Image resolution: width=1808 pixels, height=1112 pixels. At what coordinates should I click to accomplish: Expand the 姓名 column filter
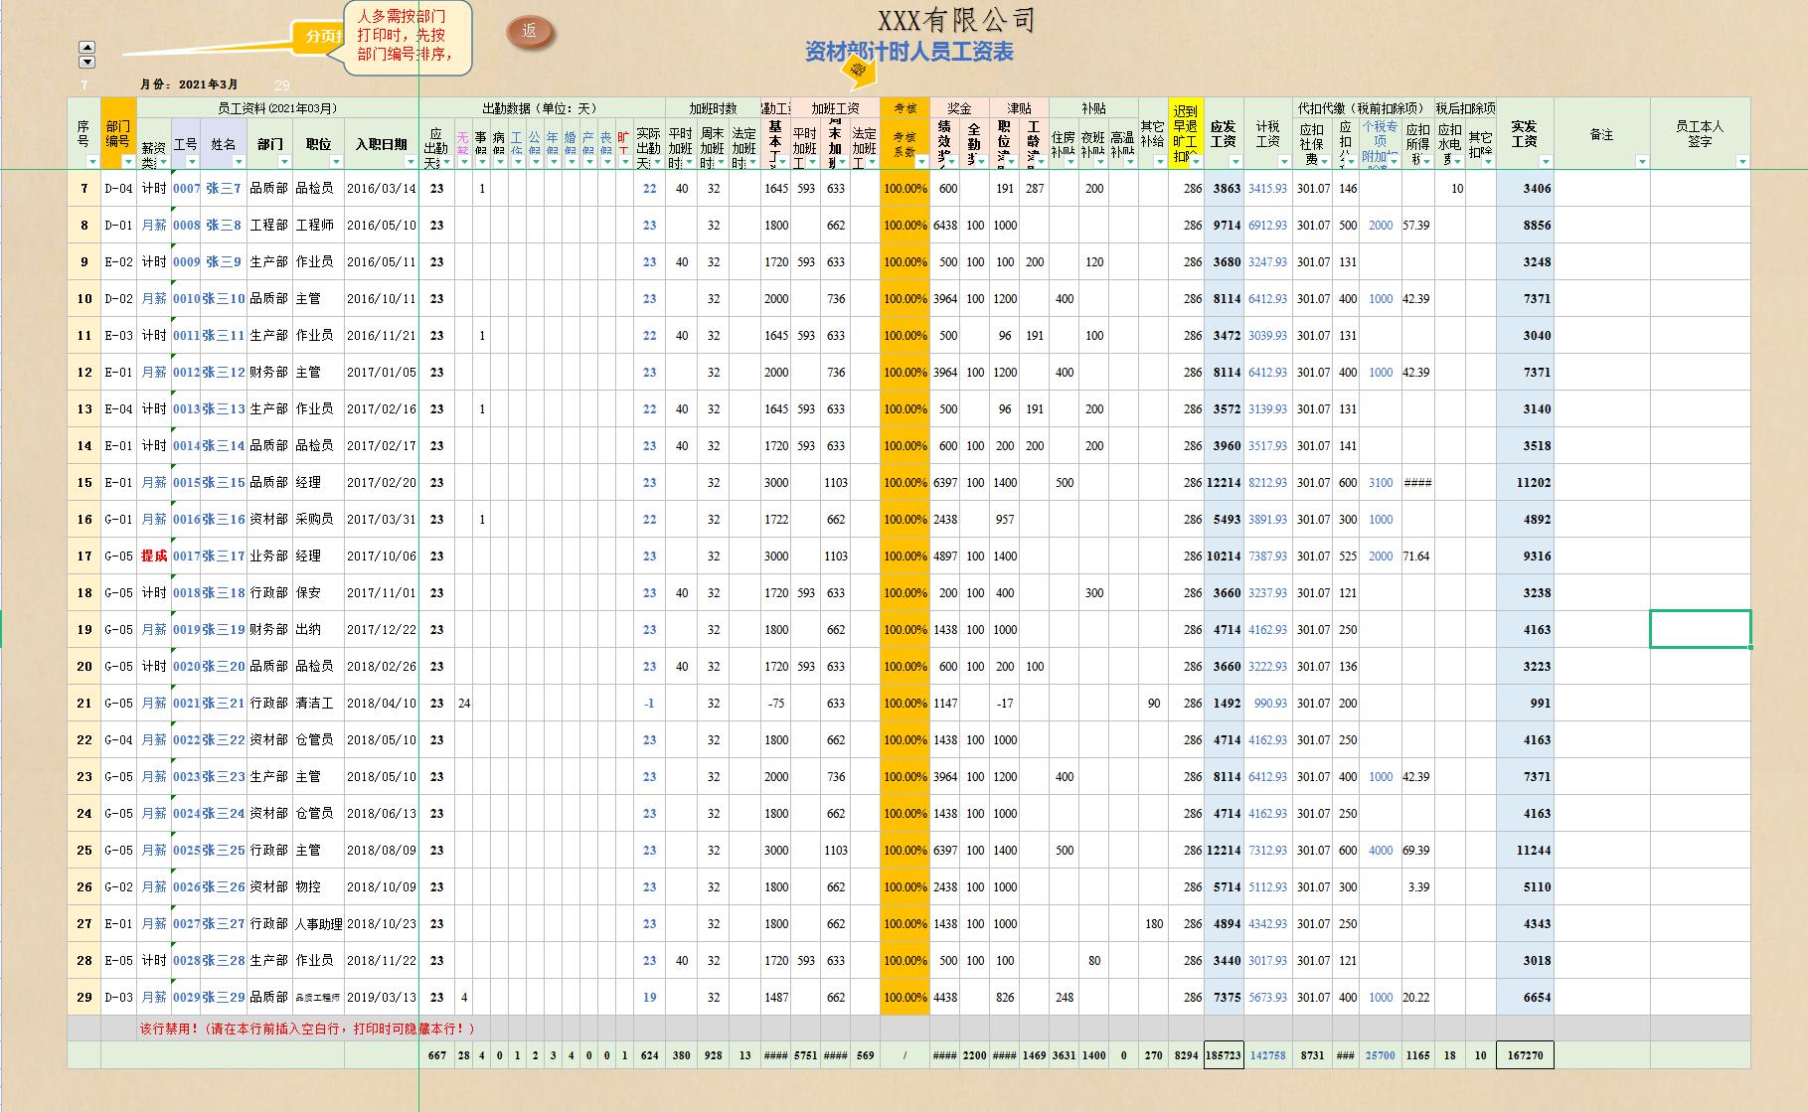click(x=238, y=162)
